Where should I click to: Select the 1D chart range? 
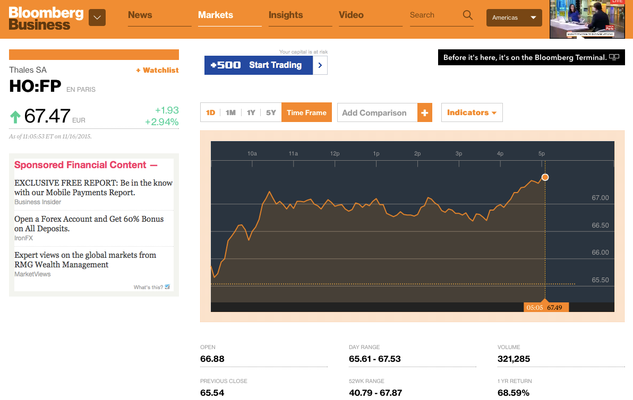210,112
